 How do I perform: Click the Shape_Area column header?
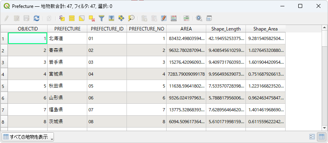point(266,29)
